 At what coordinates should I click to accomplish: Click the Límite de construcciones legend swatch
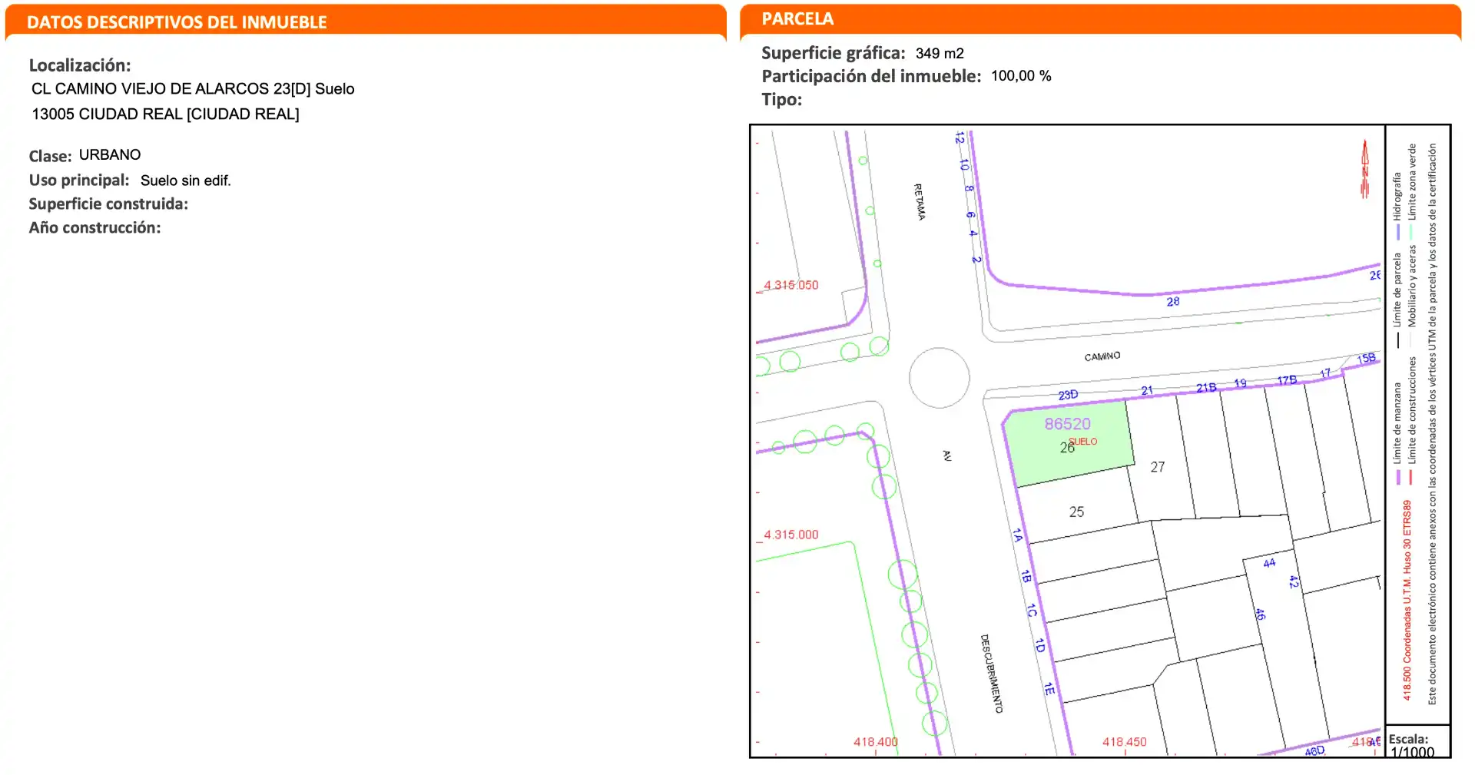1411,477
